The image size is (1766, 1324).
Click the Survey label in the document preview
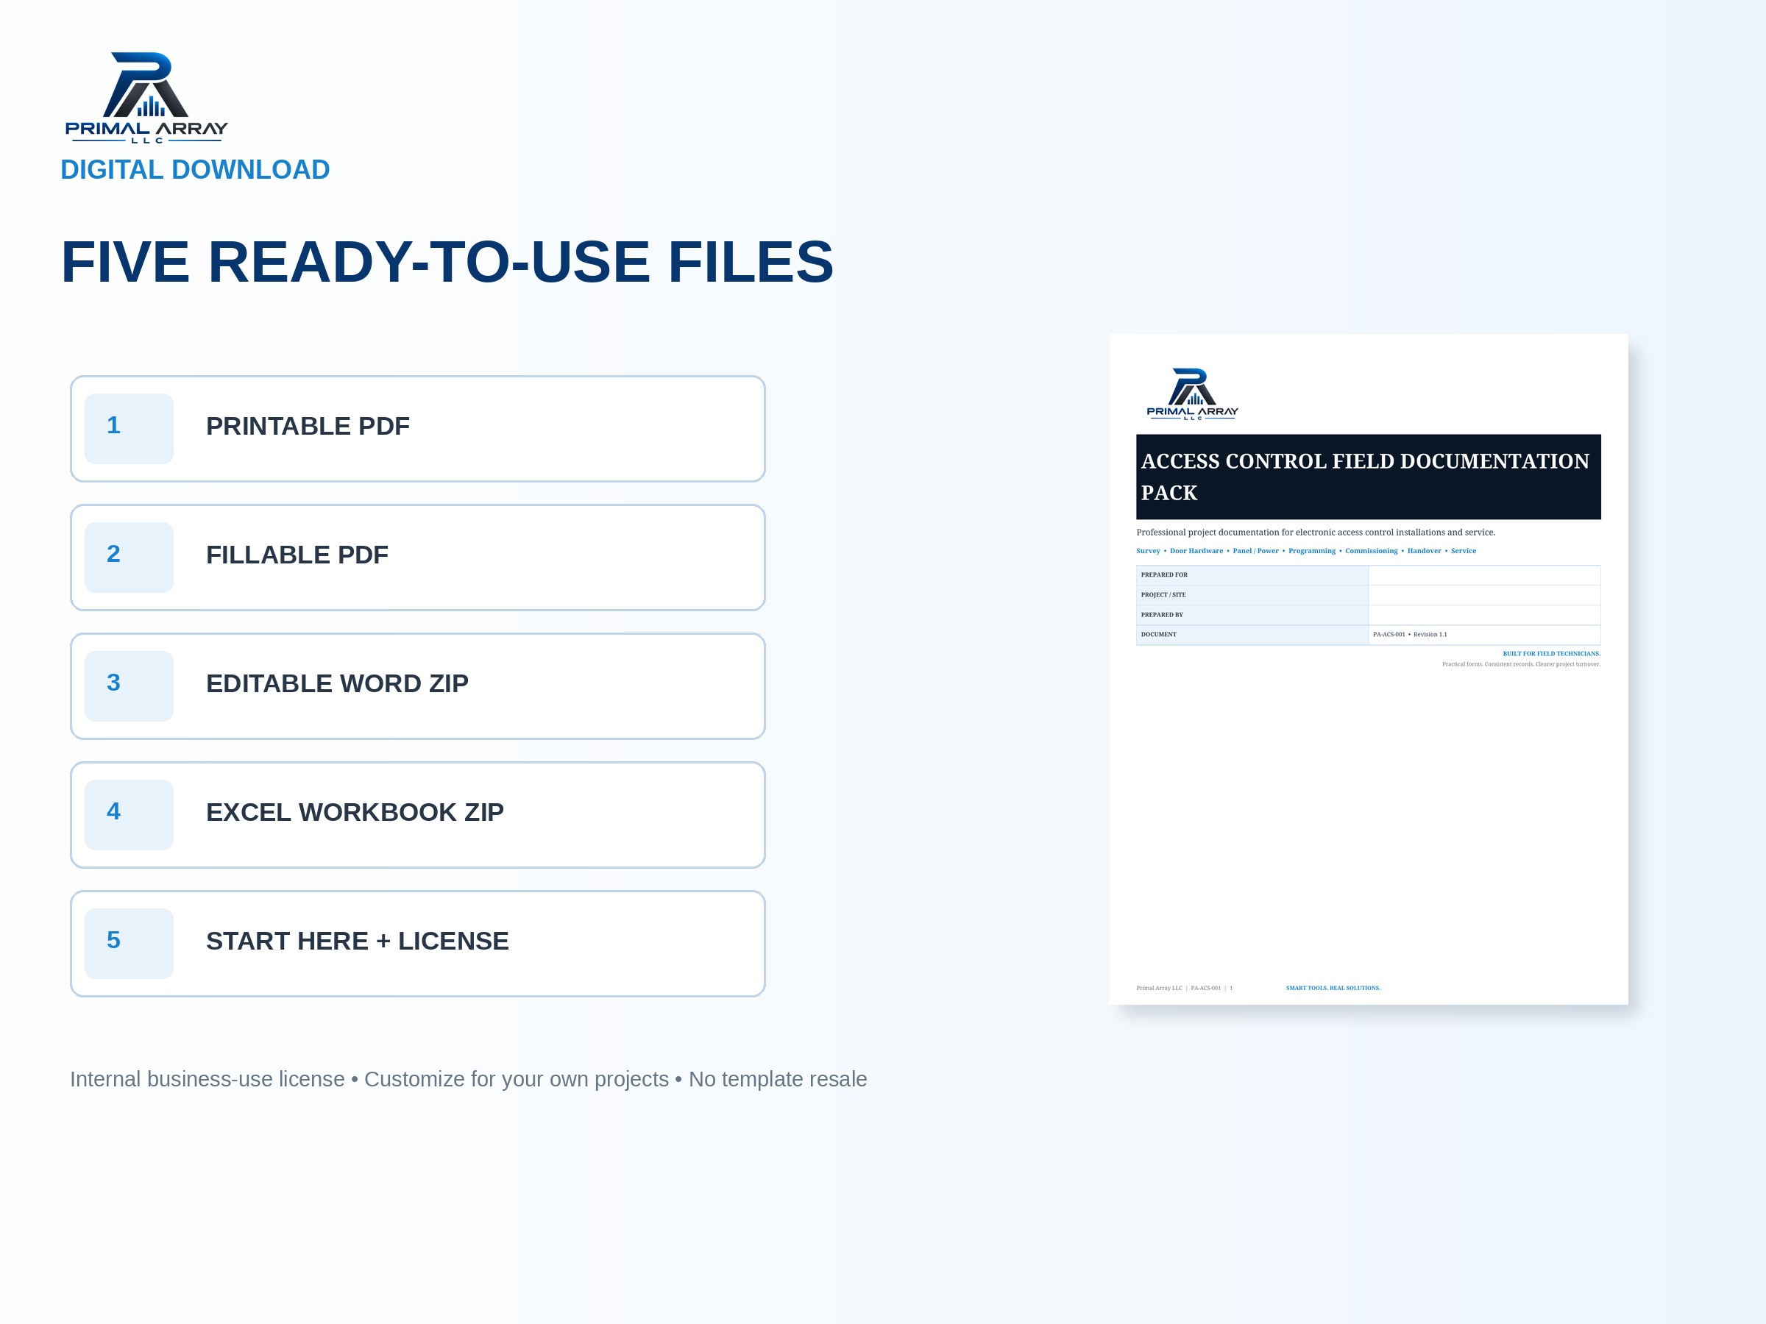[1148, 551]
